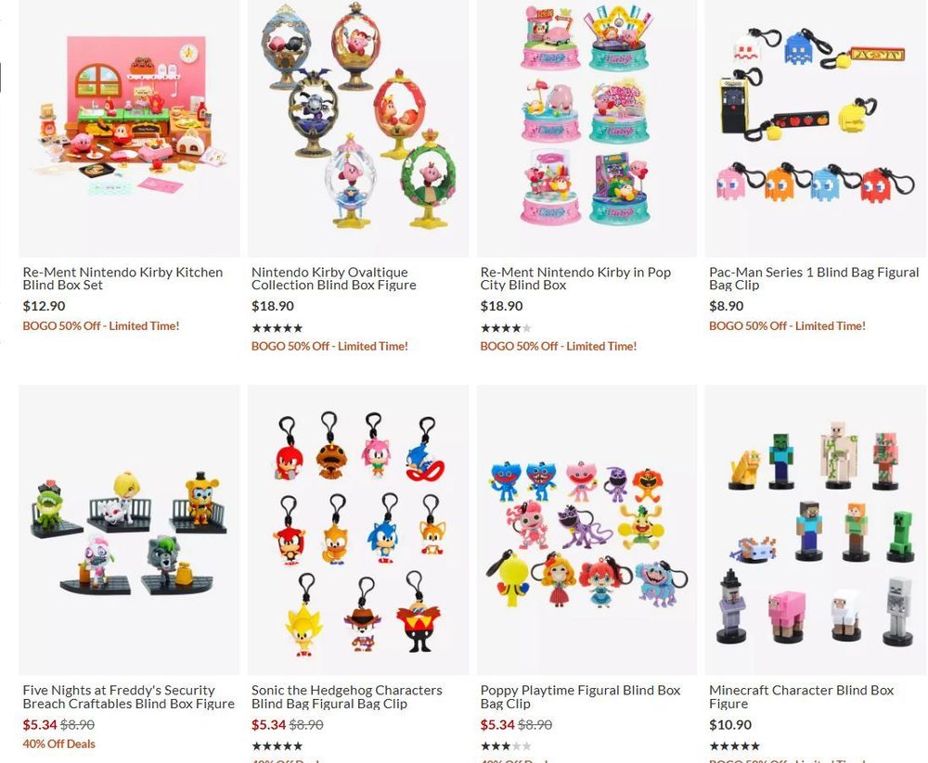This screenshot has width=928, height=763.
Task: Click the Re-Ment Kirby in Pop City title
Action: point(575,278)
